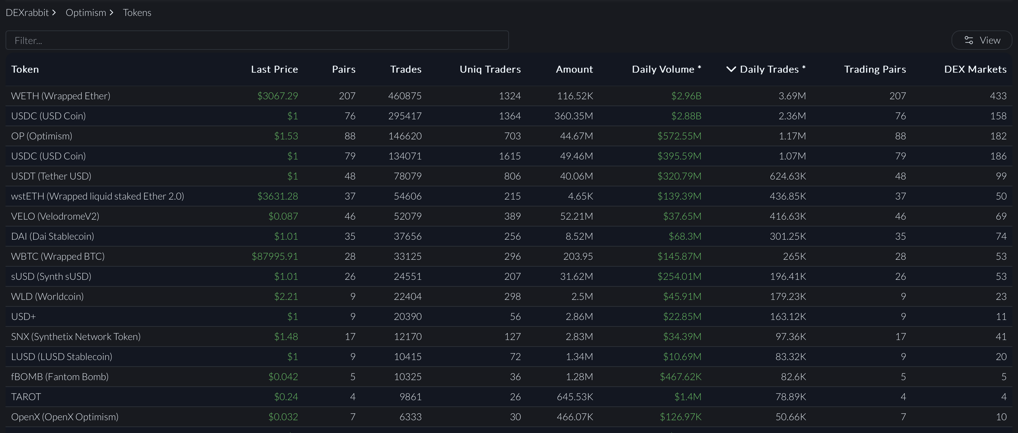Sort by Trading Pairs column
Image resolution: width=1018 pixels, height=433 pixels.
click(875, 69)
